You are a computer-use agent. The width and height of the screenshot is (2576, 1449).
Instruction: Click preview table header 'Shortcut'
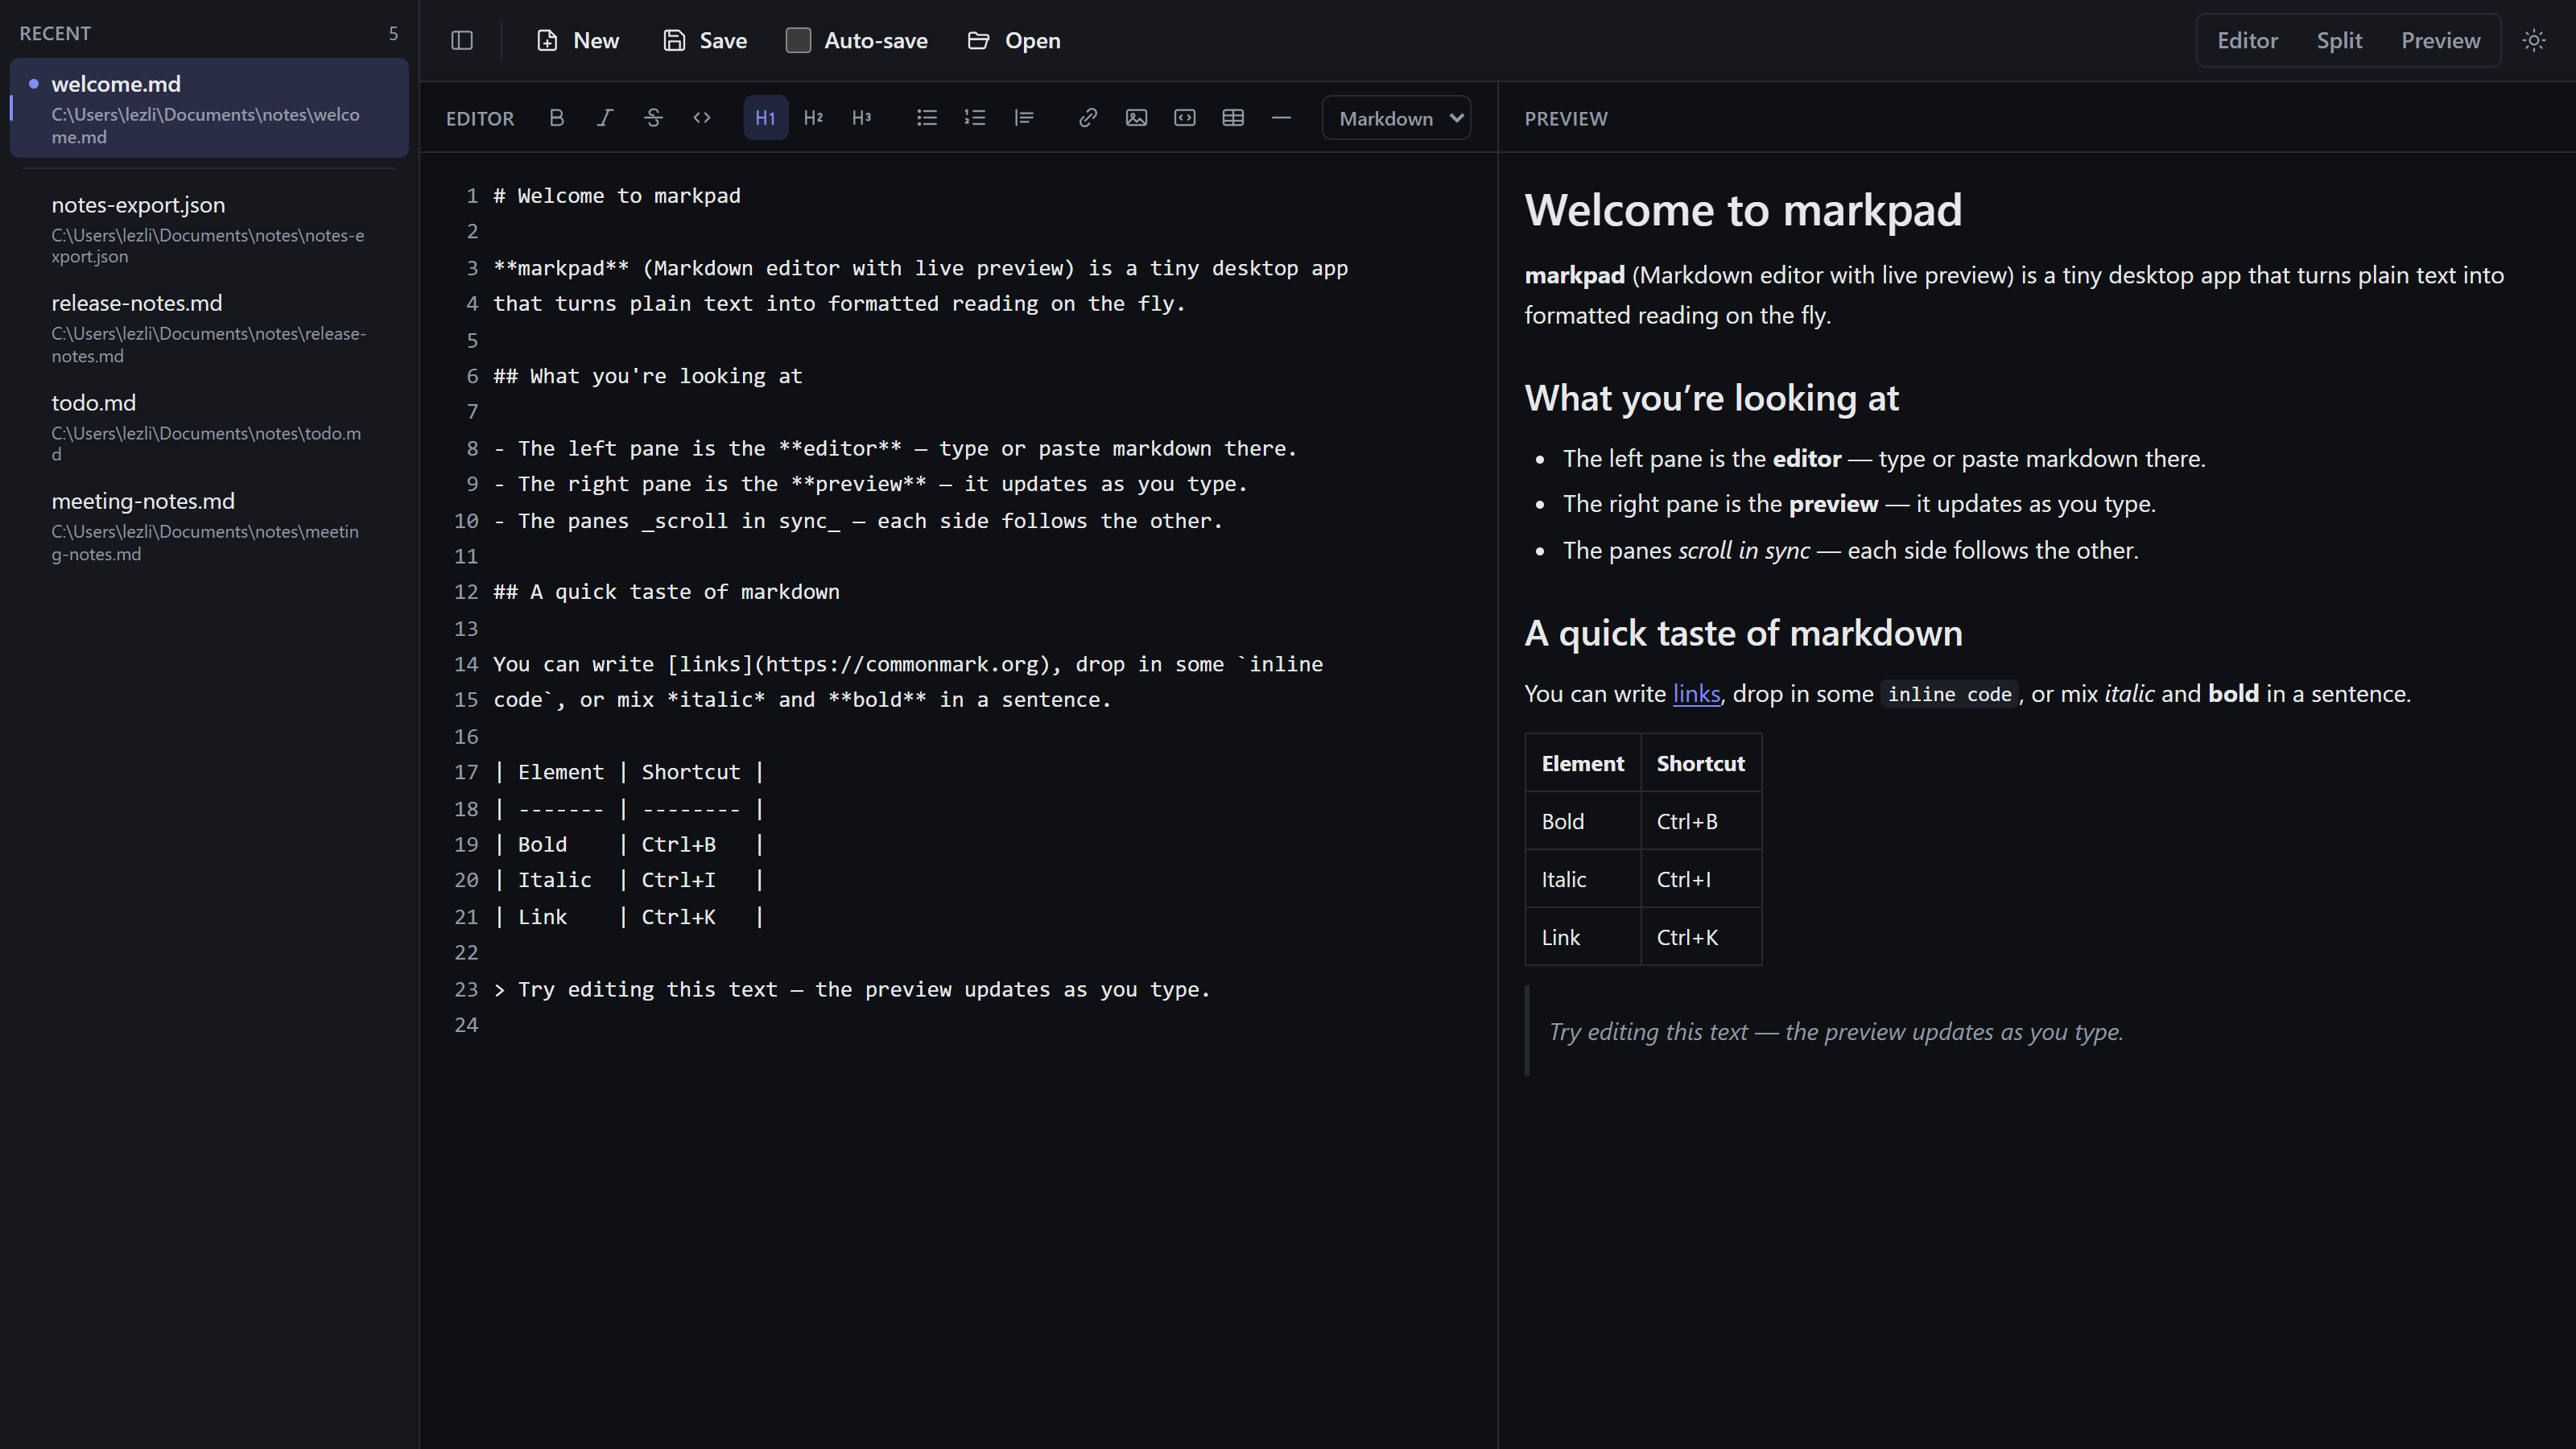click(x=1700, y=764)
